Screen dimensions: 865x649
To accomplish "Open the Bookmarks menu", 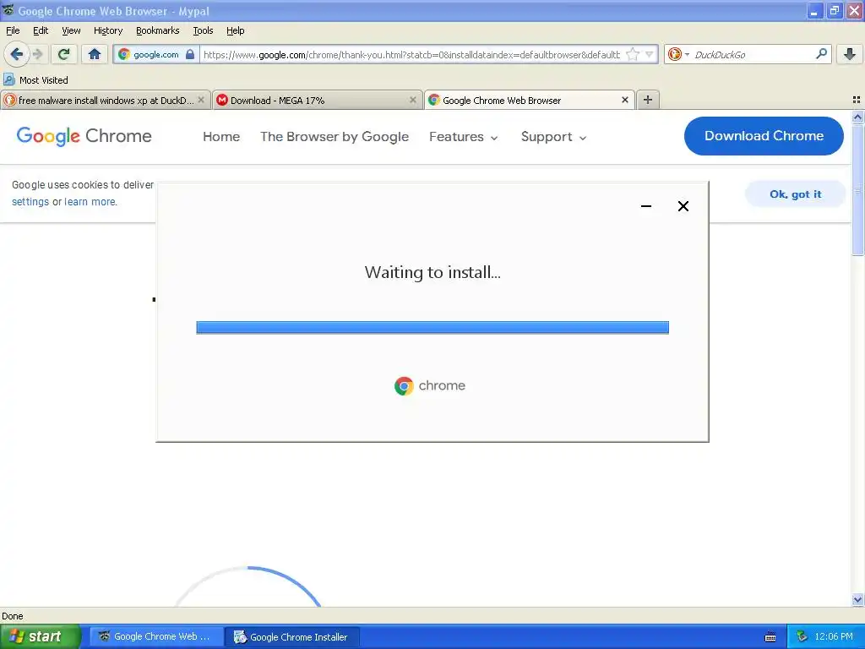I will pyautogui.click(x=158, y=30).
